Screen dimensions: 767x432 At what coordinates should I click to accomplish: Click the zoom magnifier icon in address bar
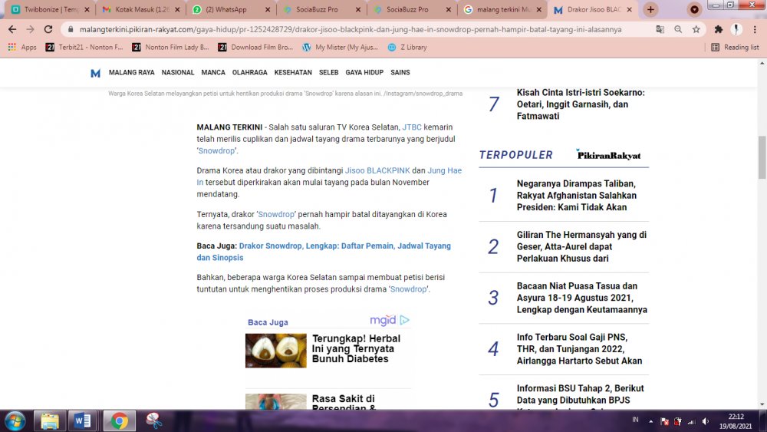[x=678, y=29]
